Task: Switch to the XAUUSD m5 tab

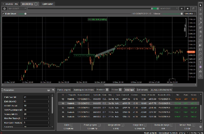Action: [x=11, y=4]
